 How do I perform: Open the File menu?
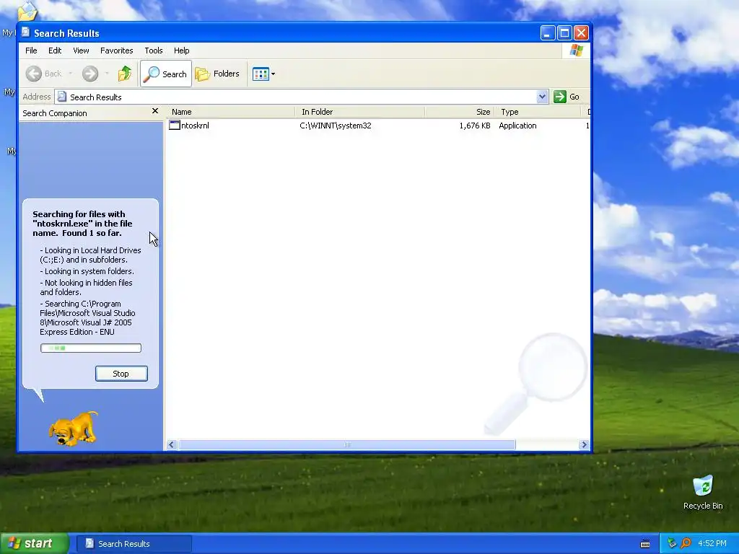point(31,50)
